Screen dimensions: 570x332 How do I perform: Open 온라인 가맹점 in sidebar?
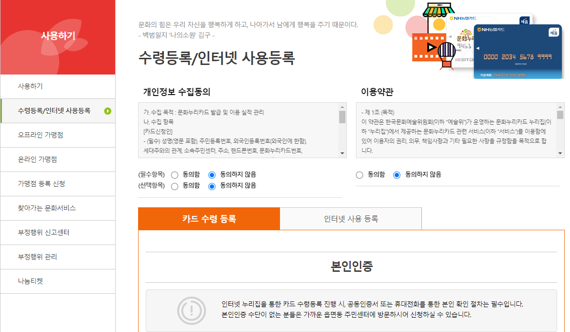click(58, 159)
